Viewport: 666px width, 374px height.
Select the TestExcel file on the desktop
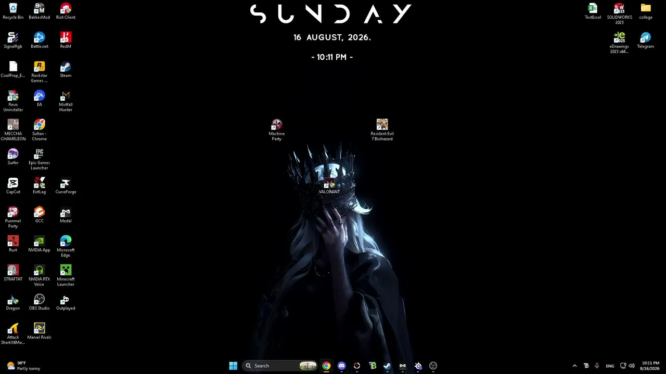(x=593, y=11)
